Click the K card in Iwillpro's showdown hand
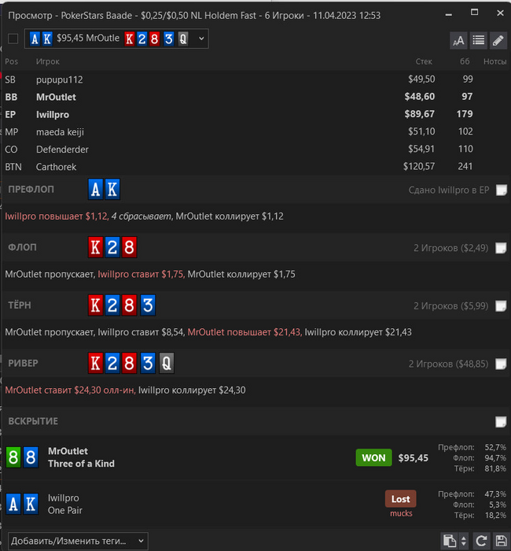 31,505
